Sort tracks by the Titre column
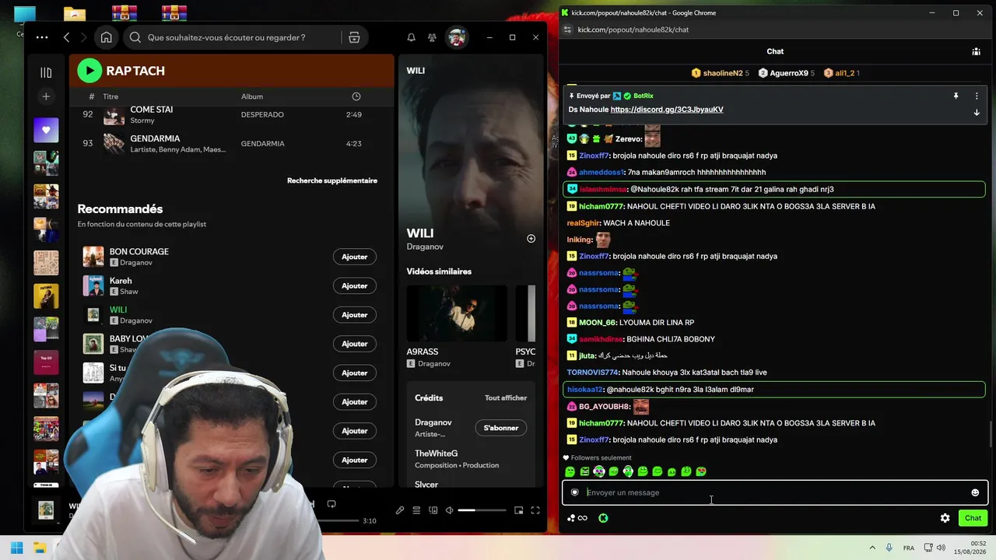Screen dimensions: 996x560 point(110,96)
